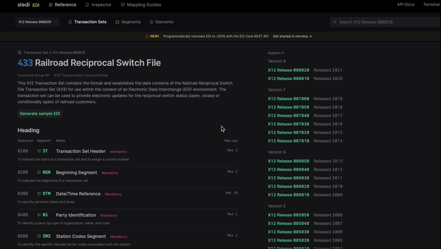Screen dimensions: 441x249
Task: Click the Search X12 Release 008020 field
Action: [x=385, y=22]
